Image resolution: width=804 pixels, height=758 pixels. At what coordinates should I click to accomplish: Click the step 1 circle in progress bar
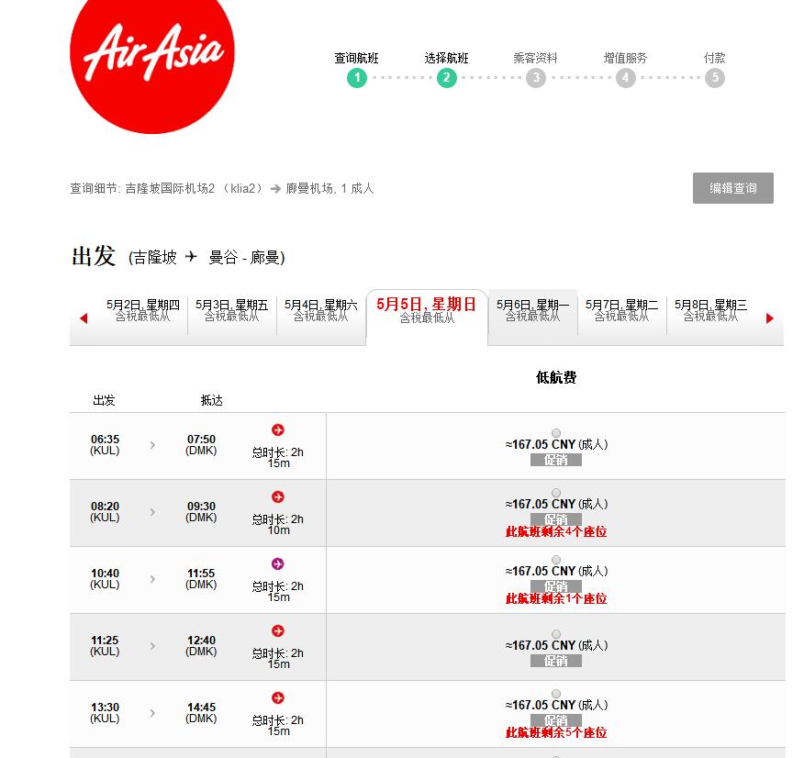click(357, 78)
